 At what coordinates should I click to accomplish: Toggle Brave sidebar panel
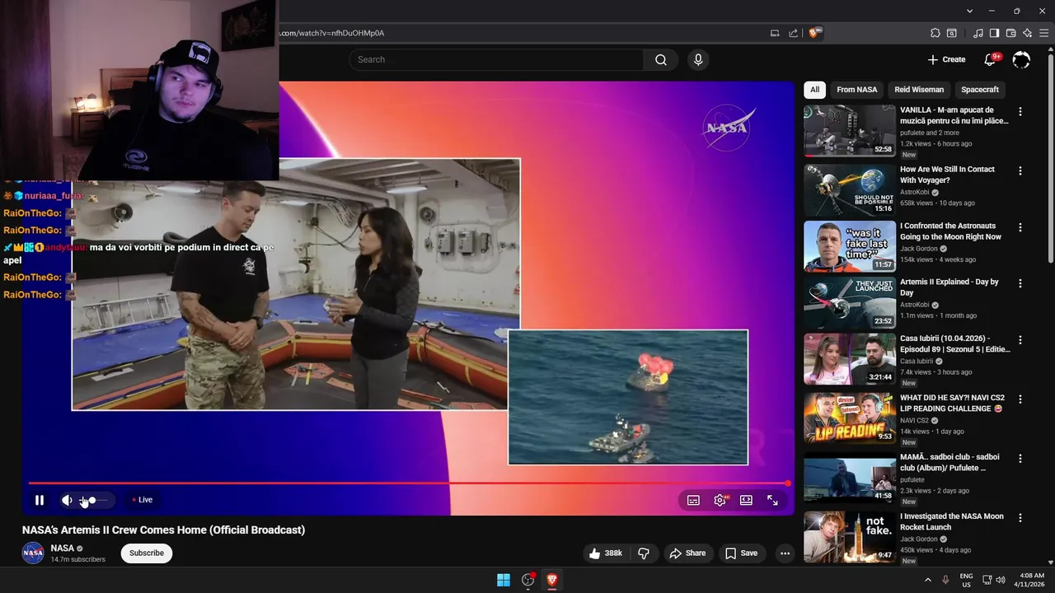[994, 33]
